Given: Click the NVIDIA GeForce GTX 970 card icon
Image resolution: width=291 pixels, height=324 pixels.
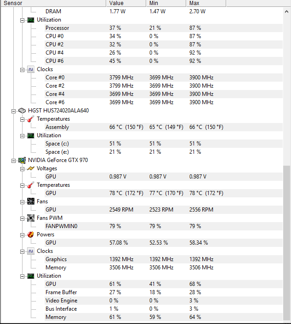Looking at the screenshot, I should [x=22, y=160].
